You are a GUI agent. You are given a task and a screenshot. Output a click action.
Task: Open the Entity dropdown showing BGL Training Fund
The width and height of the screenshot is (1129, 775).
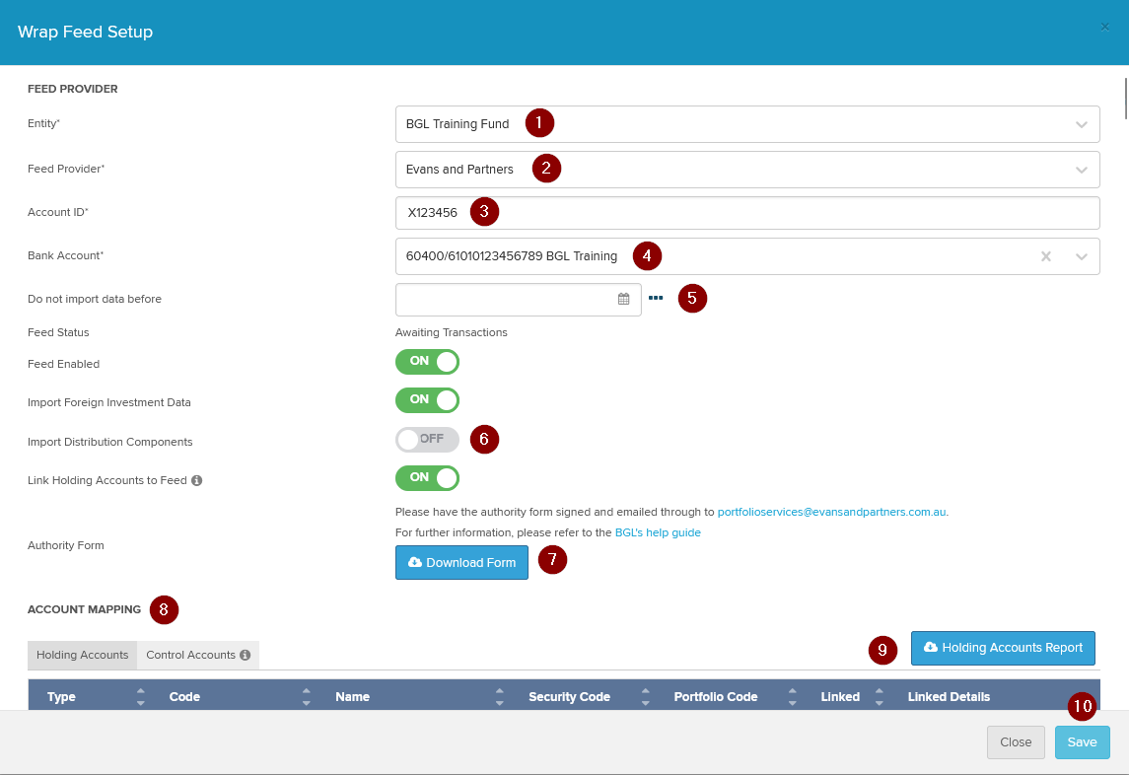click(x=746, y=124)
